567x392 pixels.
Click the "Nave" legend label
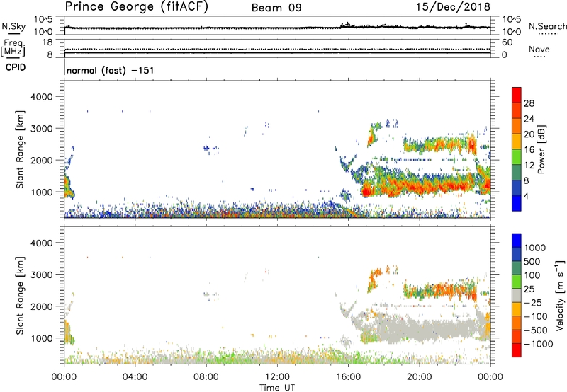(x=539, y=49)
